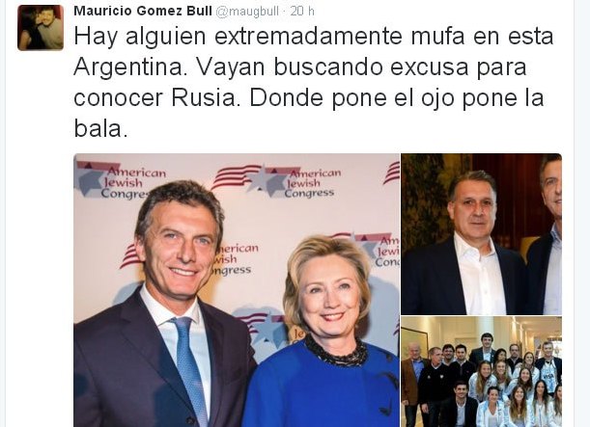Viewport: 590px width, 427px height.
Task: Click the 20 h timestamp
Action: click(x=302, y=11)
